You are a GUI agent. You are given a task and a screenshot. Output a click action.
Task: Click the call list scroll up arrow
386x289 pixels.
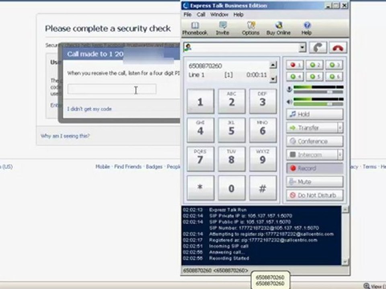(273, 65)
